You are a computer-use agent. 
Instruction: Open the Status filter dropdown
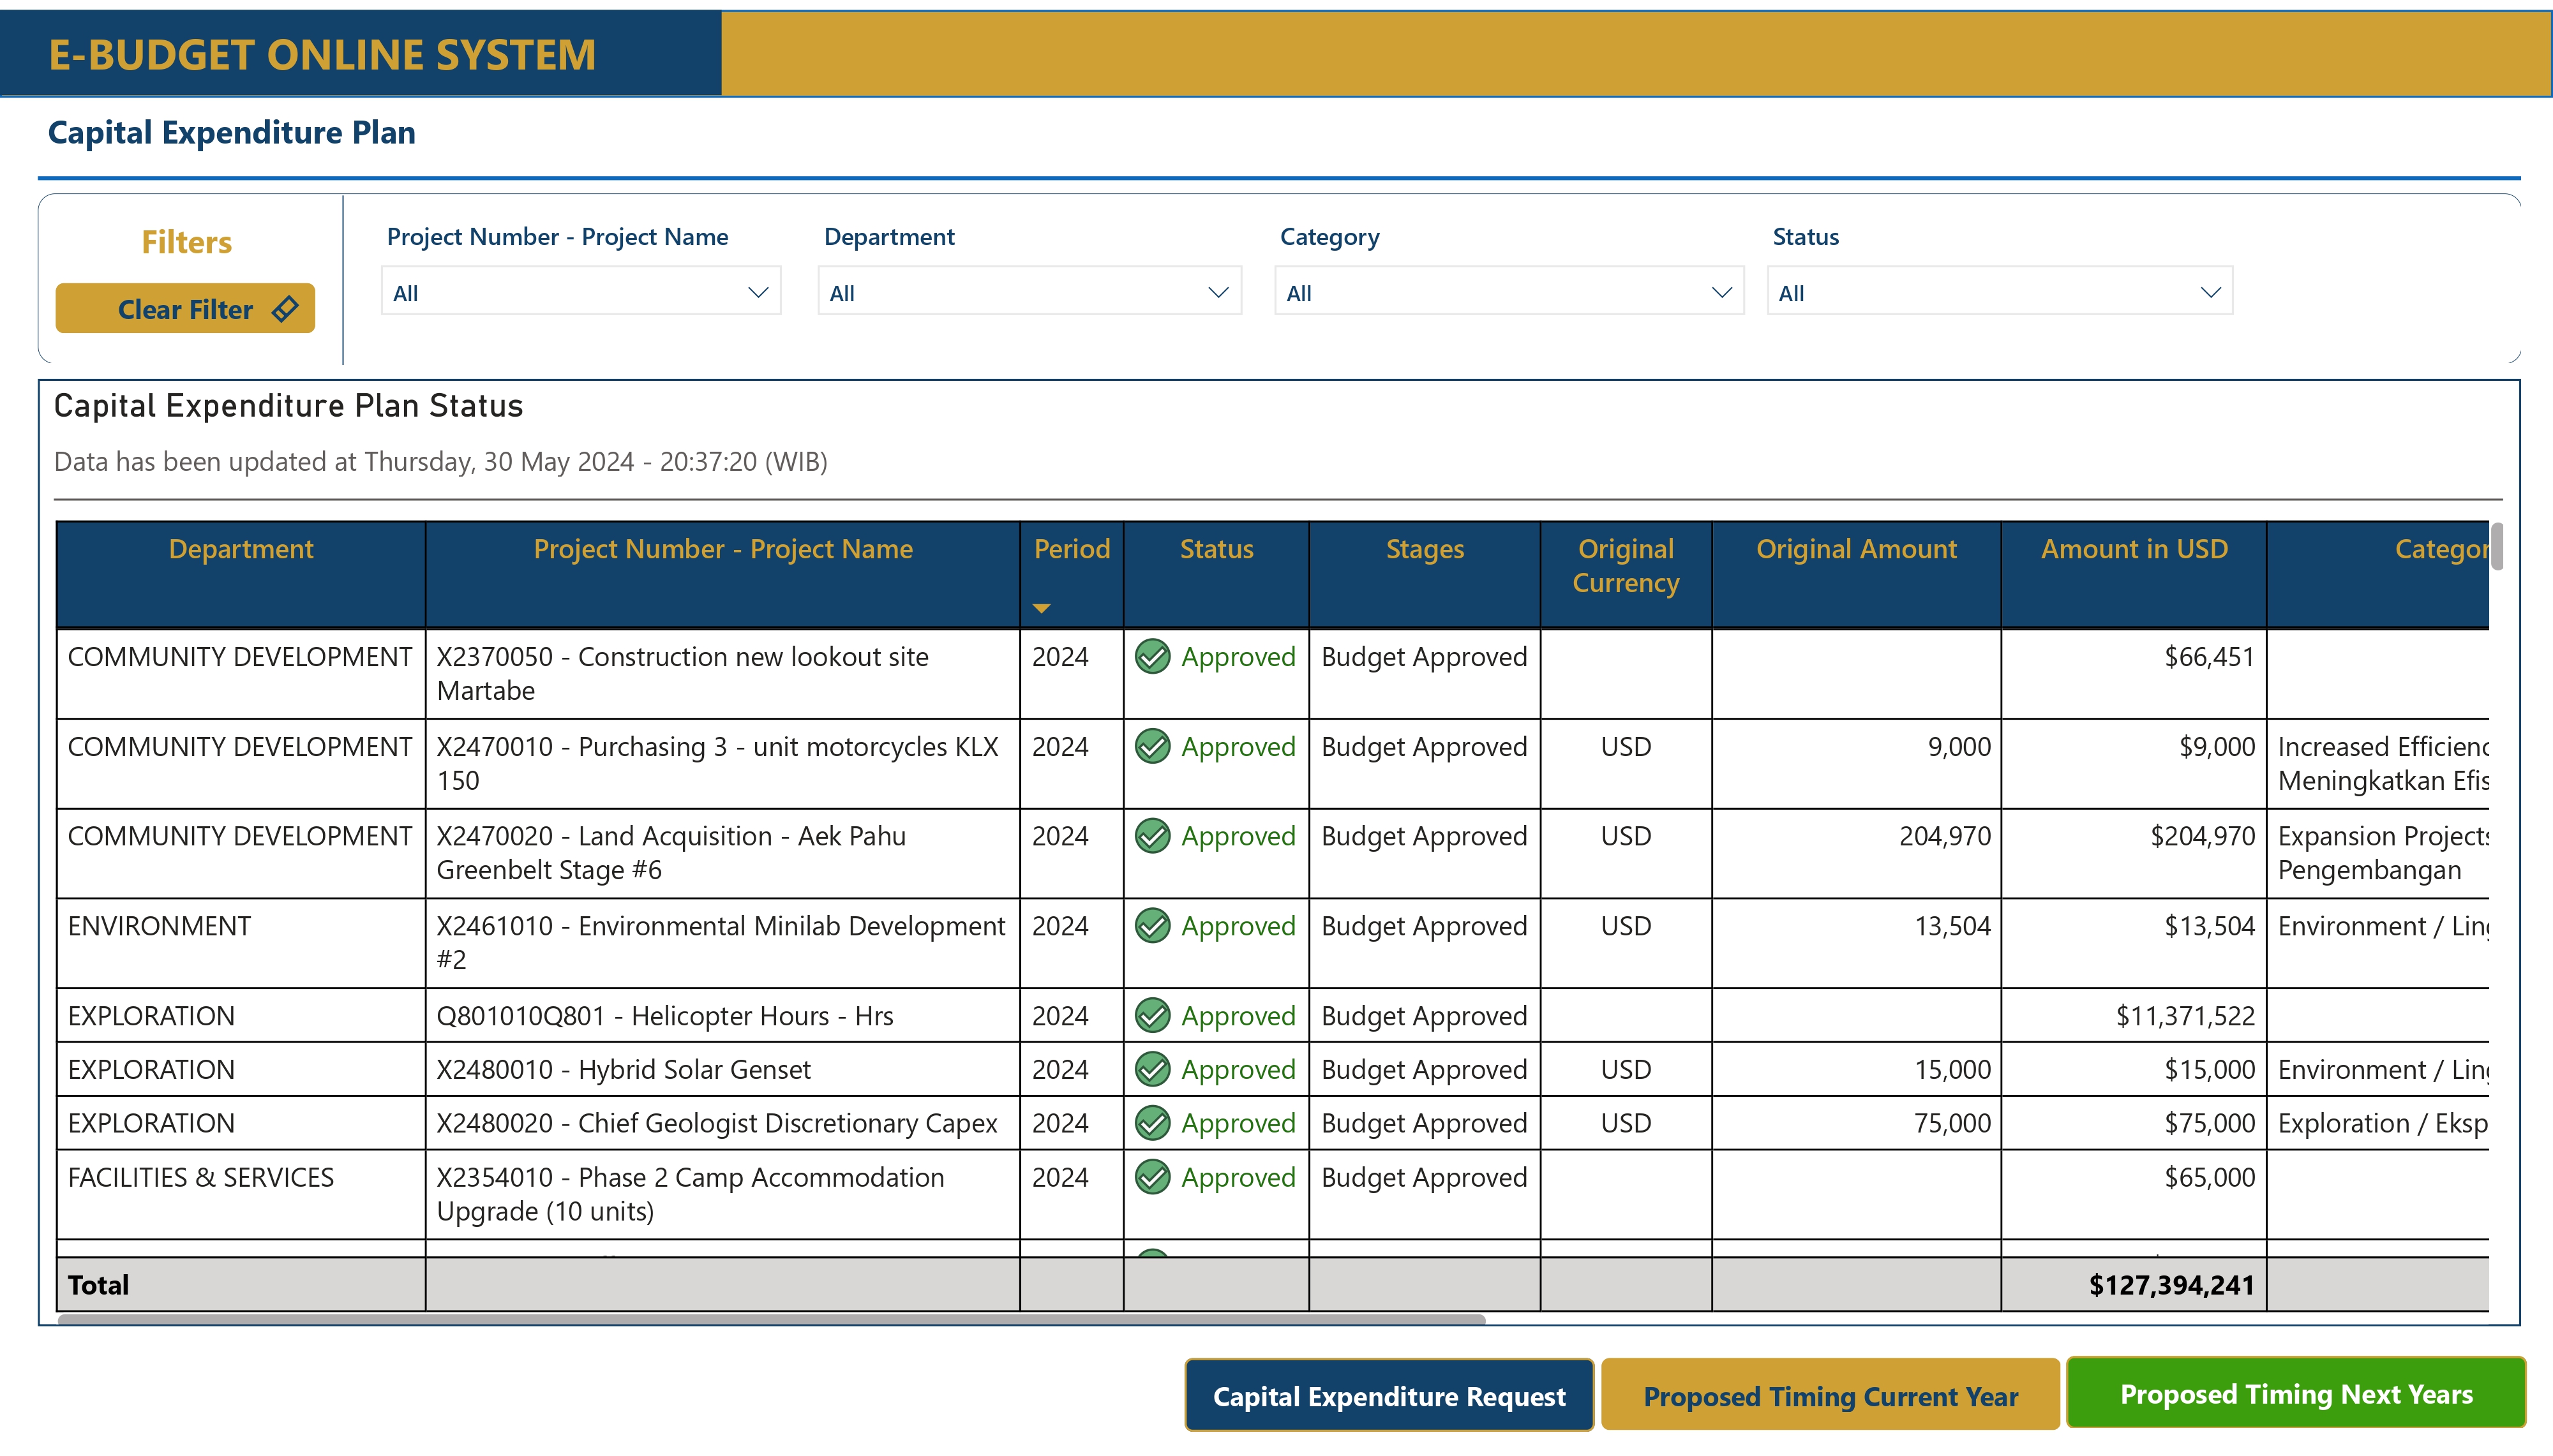[2000, 291]
